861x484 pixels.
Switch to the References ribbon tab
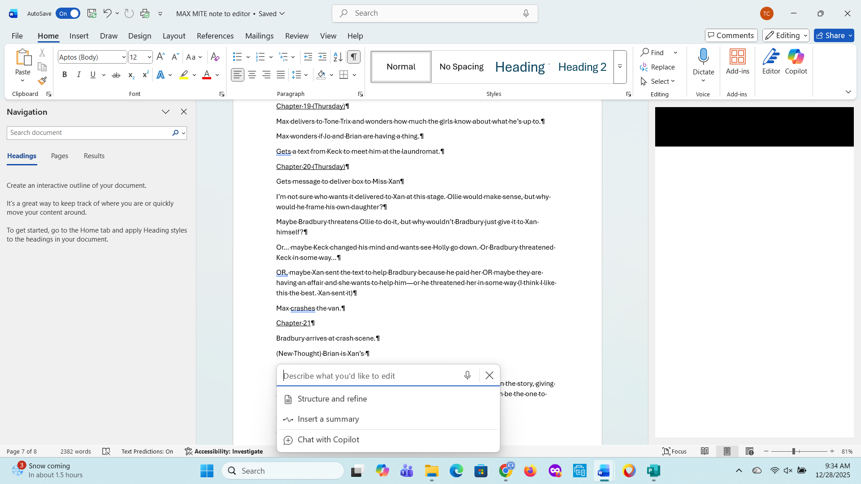click(215, 36)
